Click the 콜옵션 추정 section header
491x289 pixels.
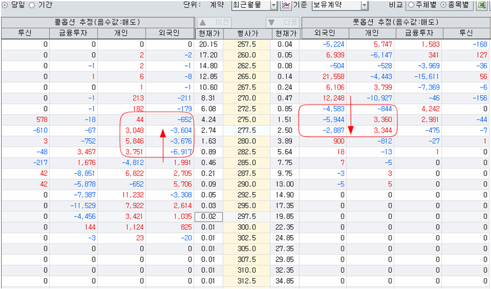97,23
